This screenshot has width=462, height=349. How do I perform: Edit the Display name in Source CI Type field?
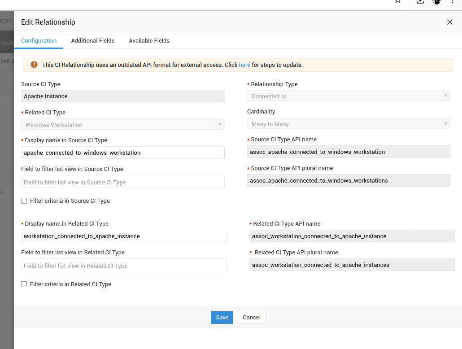[x=123, y=153]
